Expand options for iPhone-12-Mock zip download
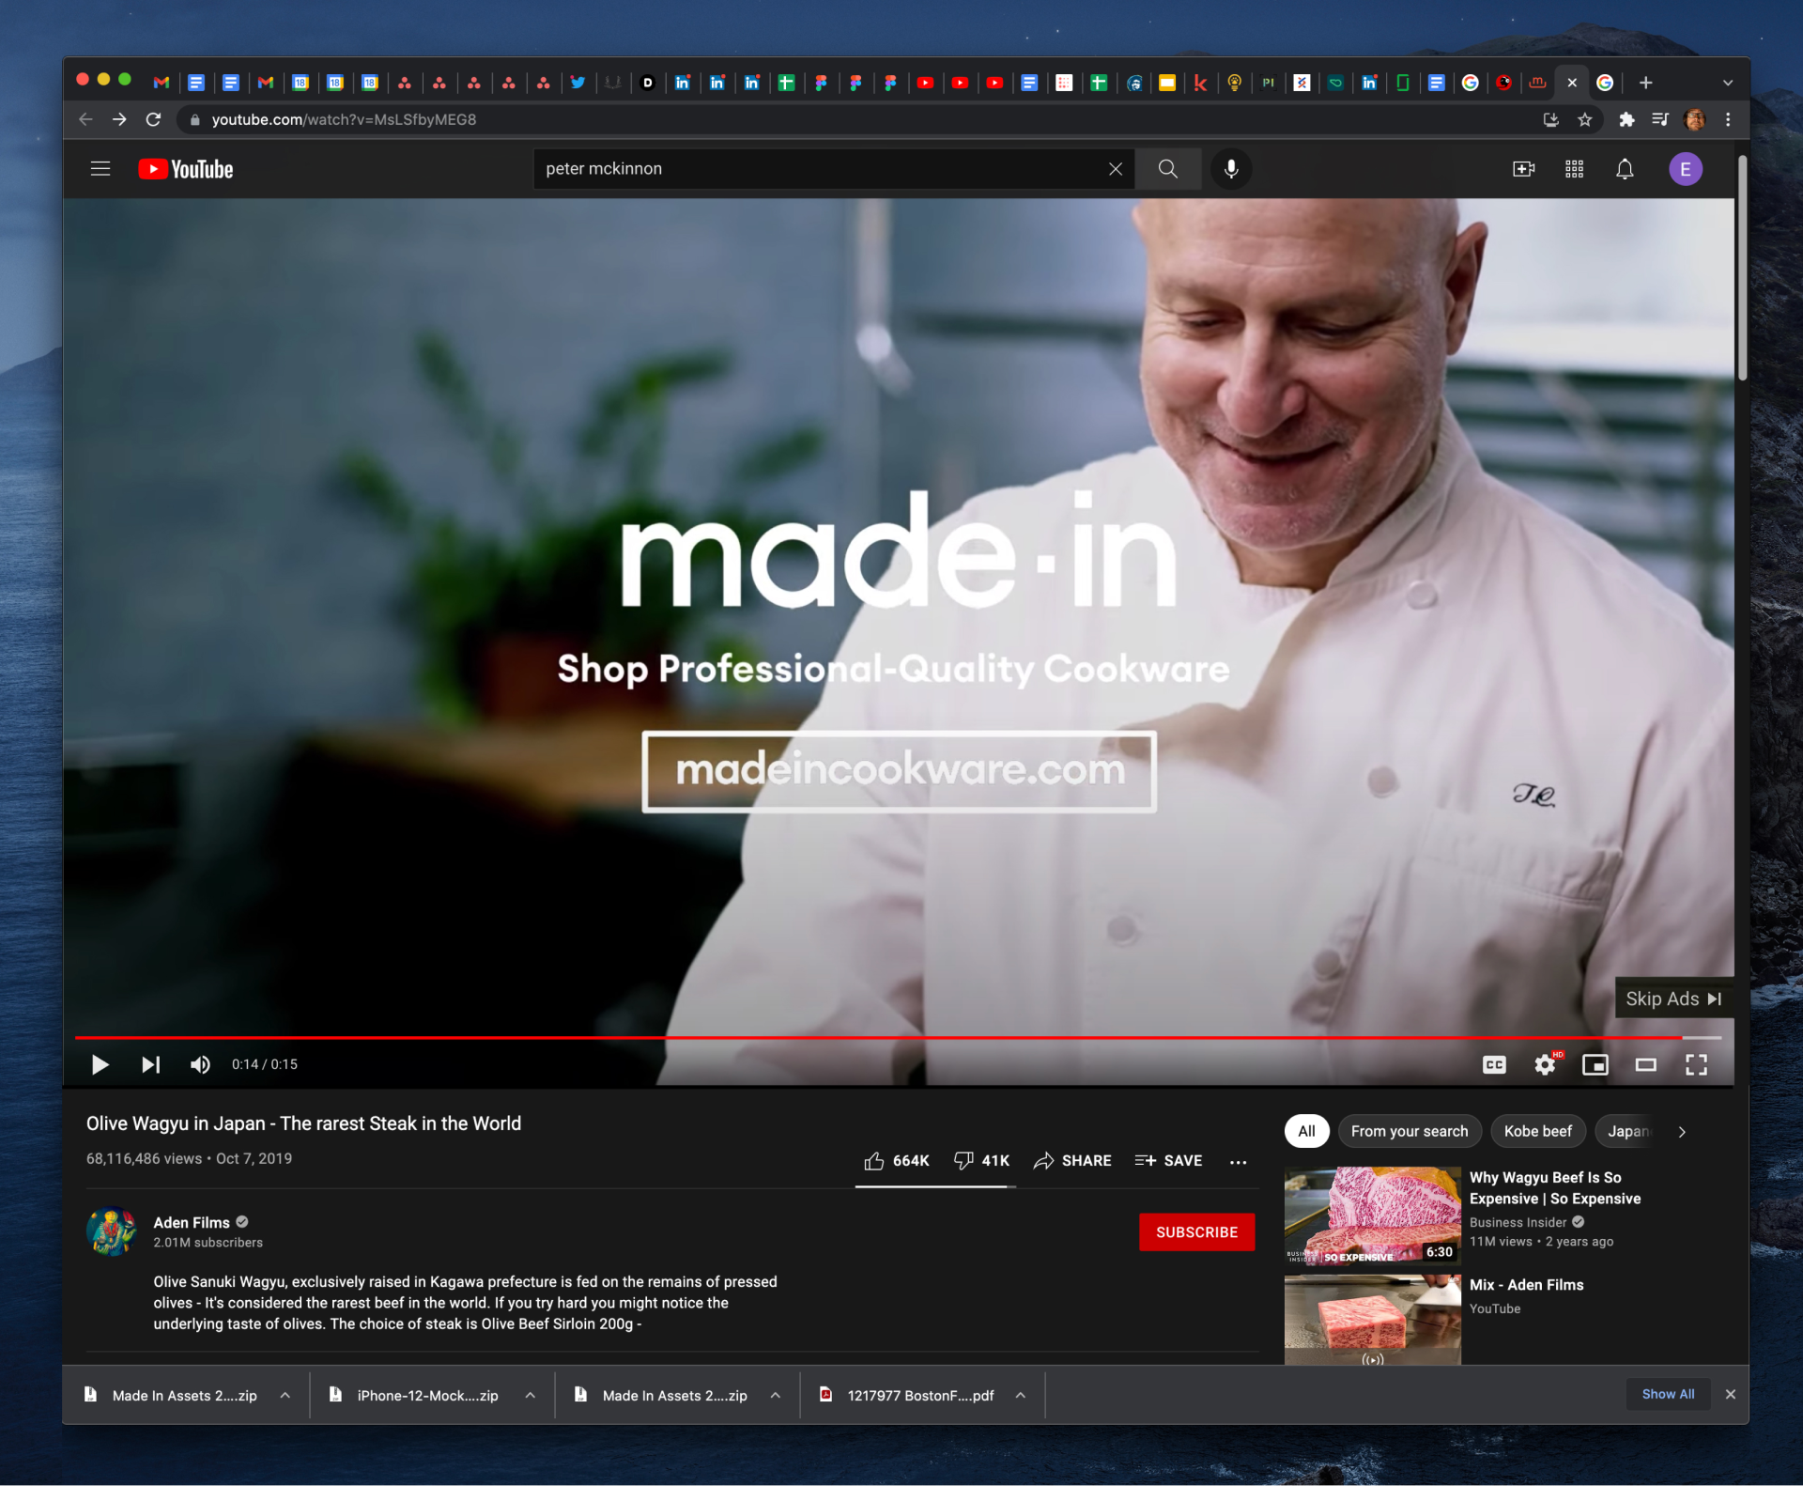Screen dimensions: 1803x1486 pos(531,1395)
